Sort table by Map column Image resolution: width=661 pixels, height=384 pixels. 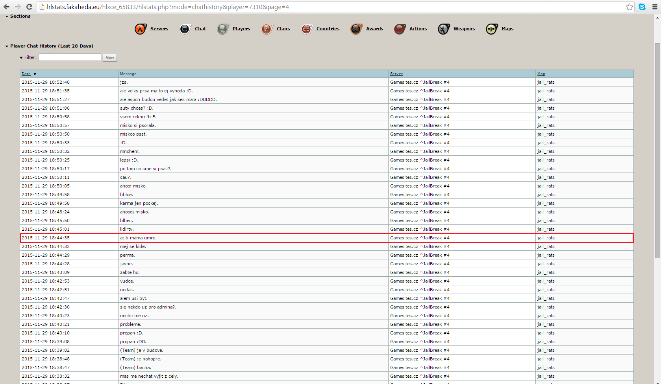coord(541,74)
